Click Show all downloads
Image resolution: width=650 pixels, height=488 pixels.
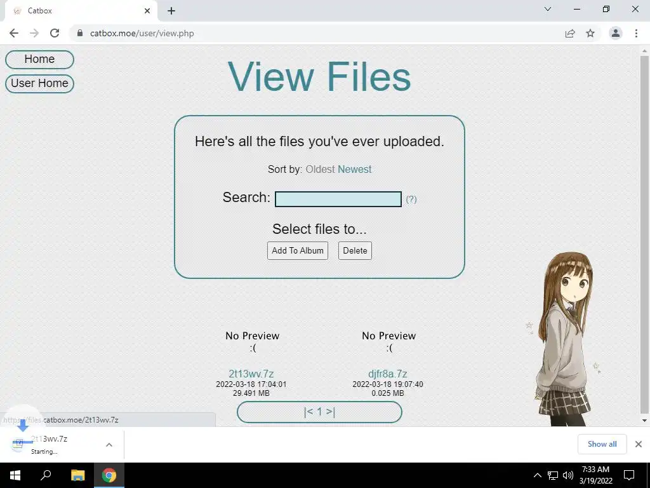coord(602,444)
